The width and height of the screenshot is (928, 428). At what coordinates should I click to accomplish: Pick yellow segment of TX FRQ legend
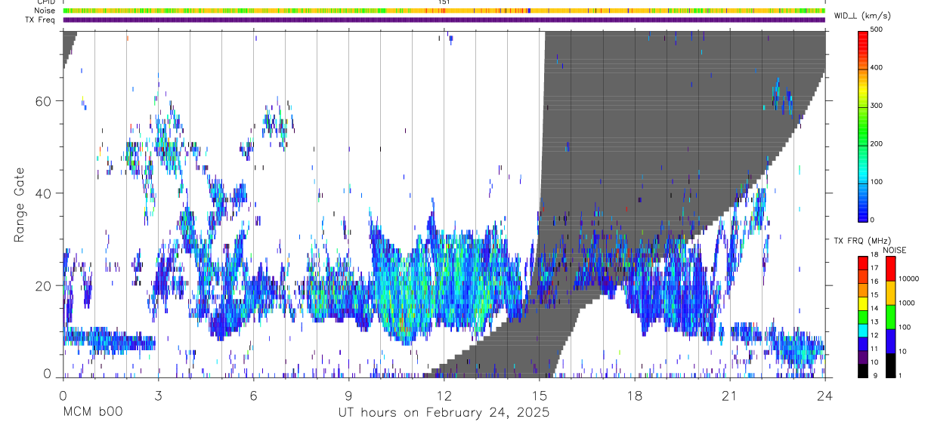click(x=863, y=303)
